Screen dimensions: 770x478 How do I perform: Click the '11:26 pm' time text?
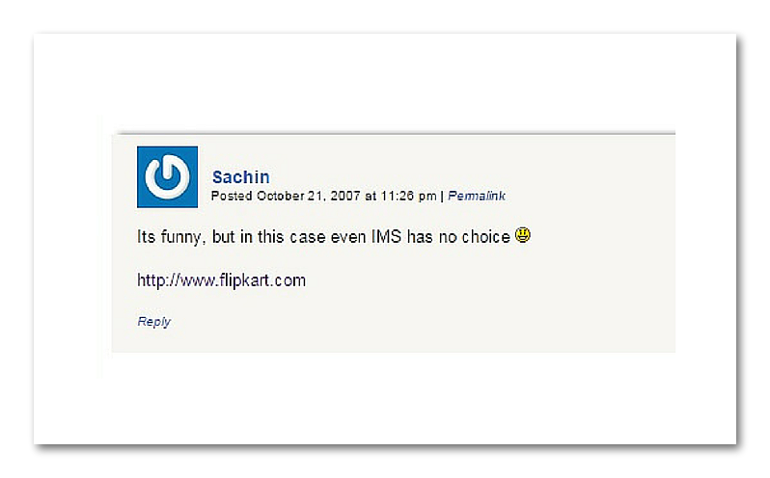pos(408,196)
